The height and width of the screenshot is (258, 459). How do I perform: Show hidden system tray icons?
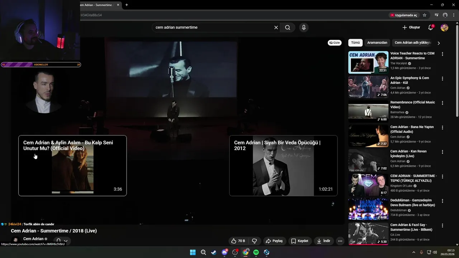(x=413, y=252)
